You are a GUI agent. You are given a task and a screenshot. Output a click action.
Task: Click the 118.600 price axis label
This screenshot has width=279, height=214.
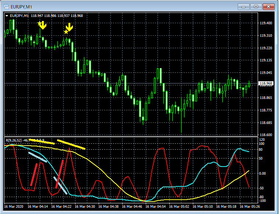point(266,135)
